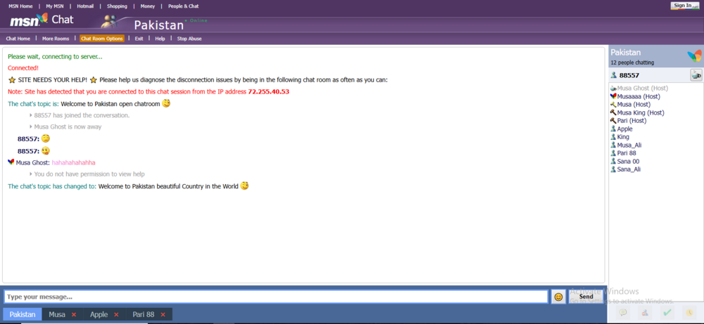Viewport: 704px width, 324px height.
Task: Switch to the Musa chat tab
Action: point(57,315)
